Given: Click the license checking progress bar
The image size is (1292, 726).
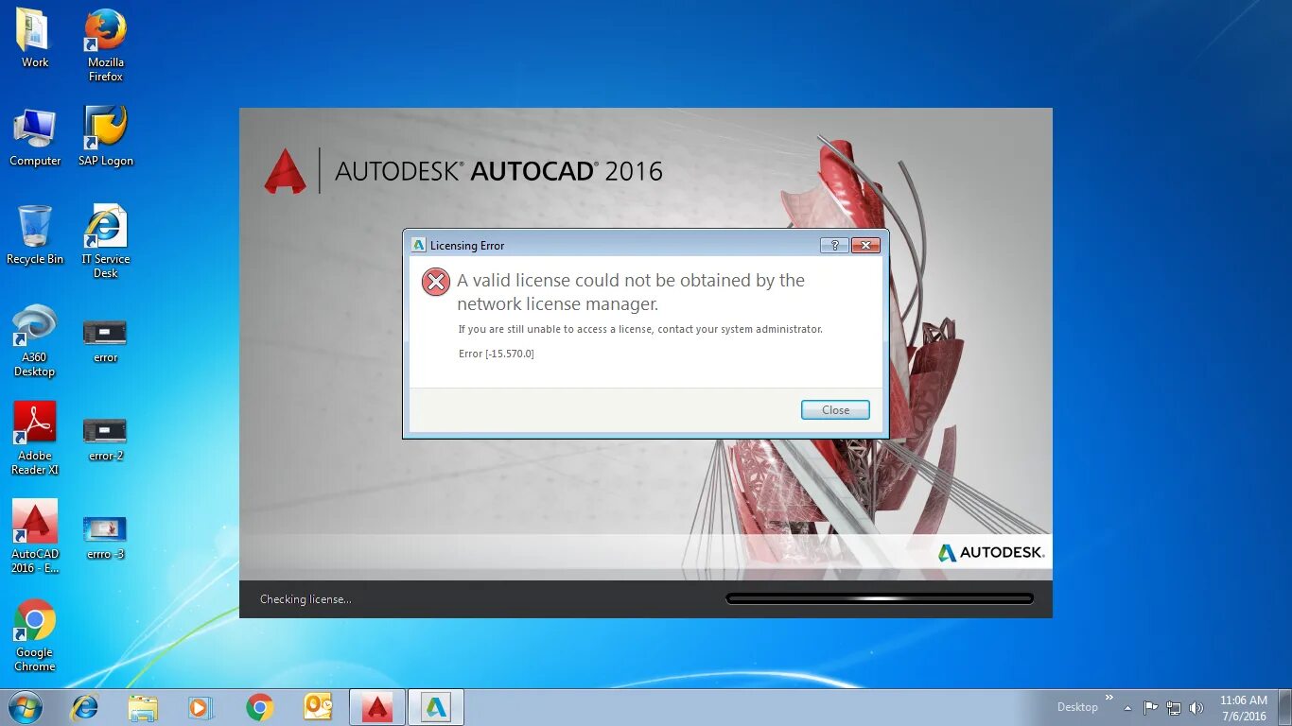Looking at the screenshot, I should (880, 598).
